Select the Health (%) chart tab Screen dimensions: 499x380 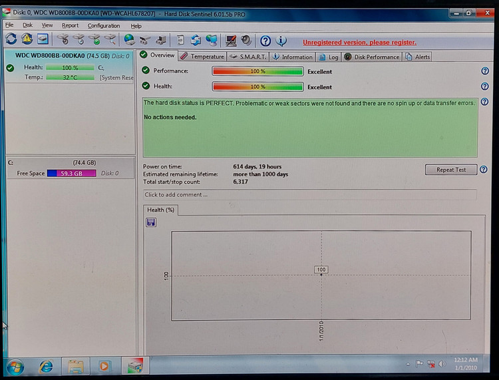[x=161, y=210]
